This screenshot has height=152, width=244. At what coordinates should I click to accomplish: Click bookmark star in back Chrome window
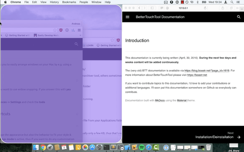point(112,40)
